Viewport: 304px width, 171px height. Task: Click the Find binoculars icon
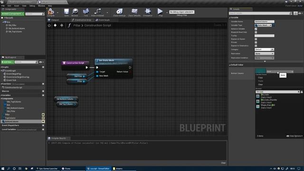[86, 11]
